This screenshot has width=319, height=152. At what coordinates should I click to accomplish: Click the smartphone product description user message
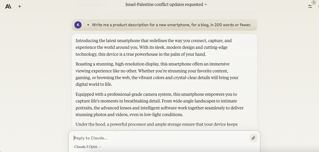coord(171,25)
